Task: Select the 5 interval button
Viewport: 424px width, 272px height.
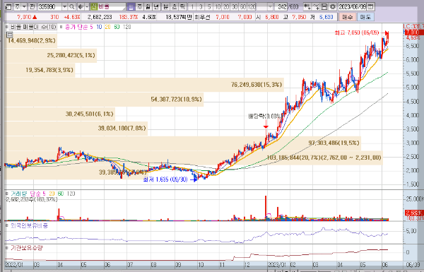Action: 209,6
